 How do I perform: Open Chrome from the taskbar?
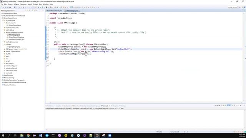(28, 135)
